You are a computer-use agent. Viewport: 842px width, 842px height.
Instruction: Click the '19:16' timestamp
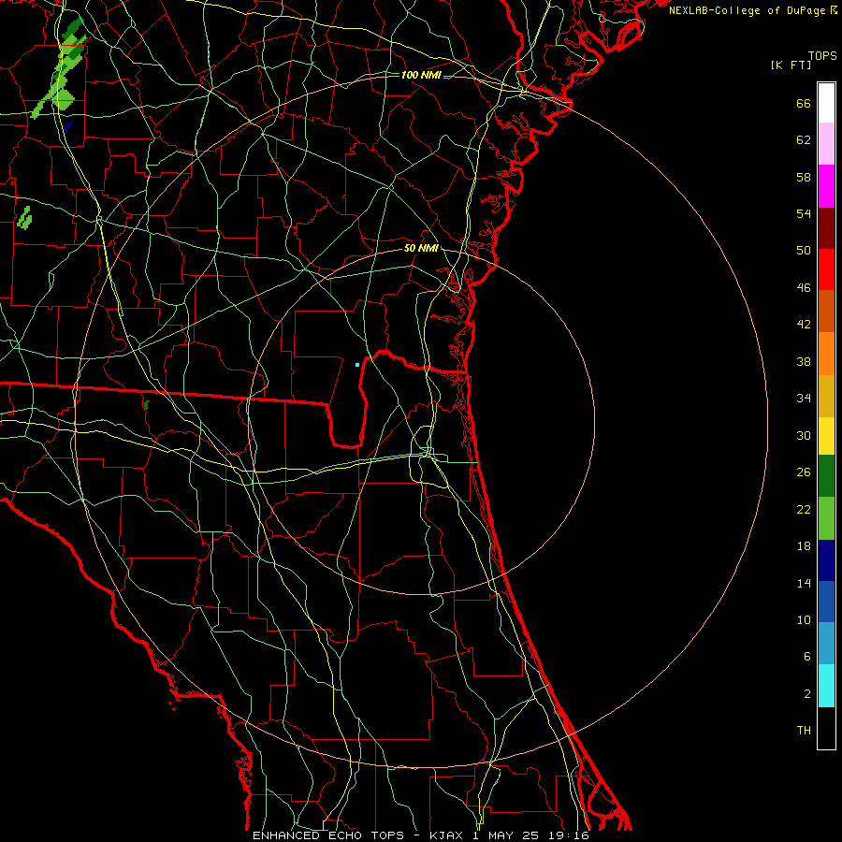point(569,835)
